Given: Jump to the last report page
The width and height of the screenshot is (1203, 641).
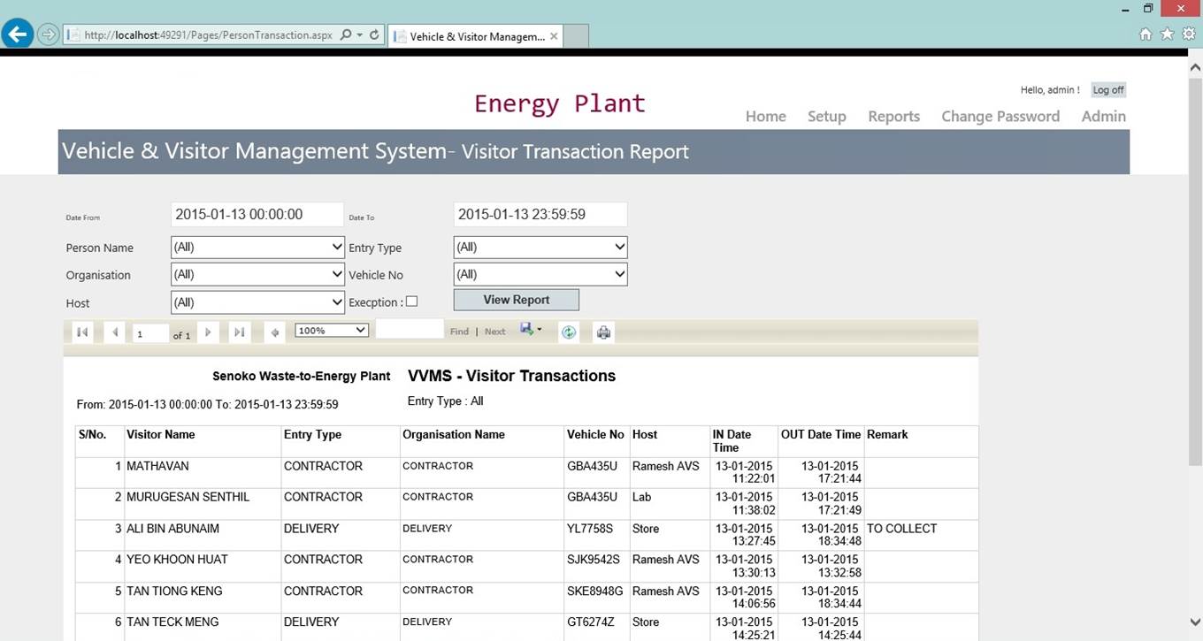Looking at the screenshot, I should pyautogui.click(x=239, y=332).
